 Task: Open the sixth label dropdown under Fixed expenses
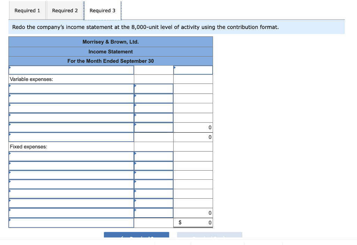71,203
